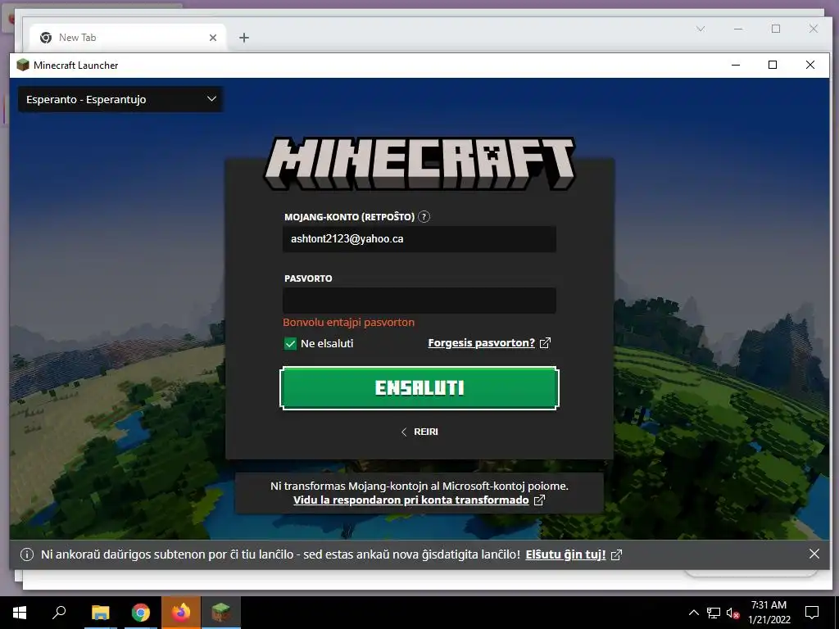Close the Minecraft Launcher window
Viewport: 839px width, 629px height.
(x=810, y=65)
